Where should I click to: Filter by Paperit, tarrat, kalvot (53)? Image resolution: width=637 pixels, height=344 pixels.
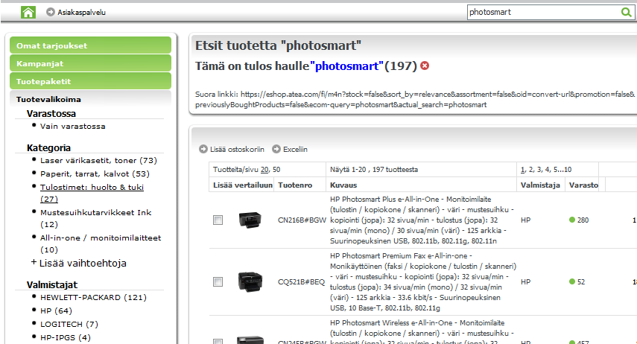(95, 173)
